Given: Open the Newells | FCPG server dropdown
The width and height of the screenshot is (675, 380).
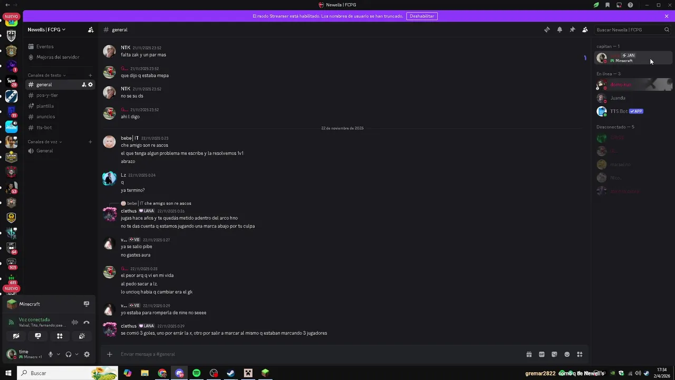Looking at the screenshot, I should pyautogui.click(x=46, y=30).
